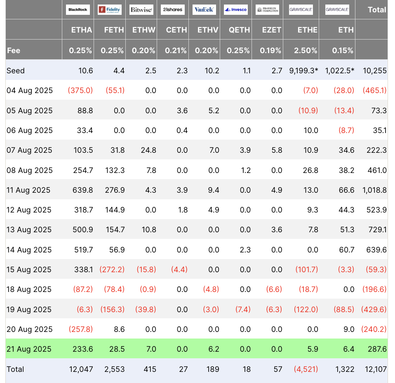Click the Seed row label
This screenshot has height=383, width=395.
point(16,71)
